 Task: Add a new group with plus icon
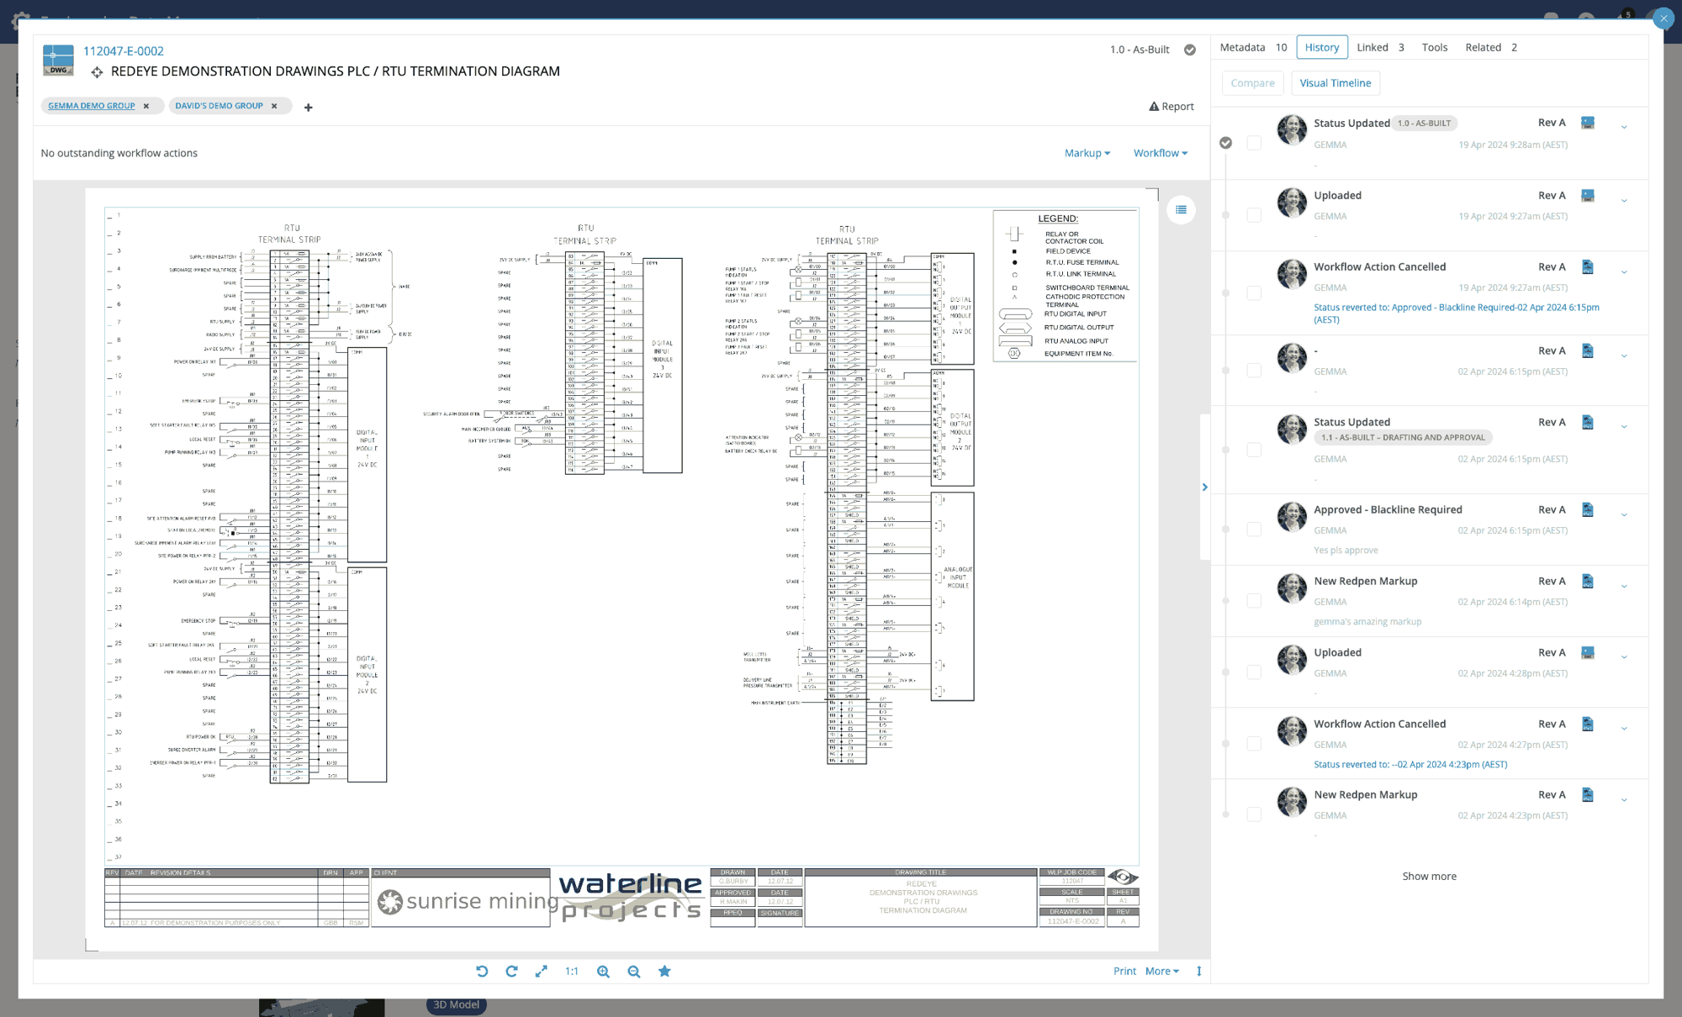(308, 108)
